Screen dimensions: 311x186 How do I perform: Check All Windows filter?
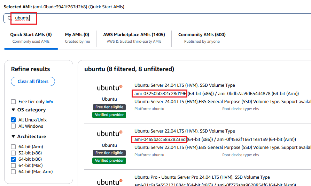tap(13, 126)
